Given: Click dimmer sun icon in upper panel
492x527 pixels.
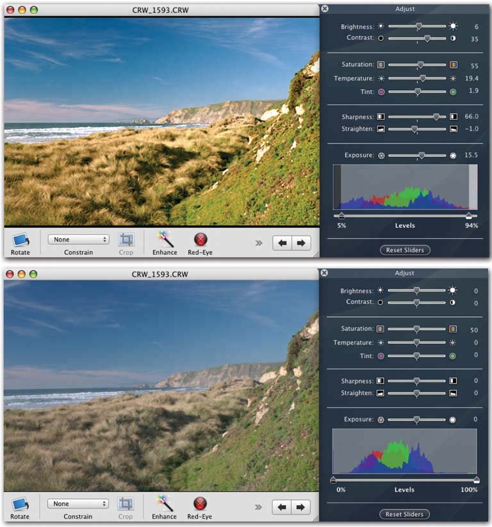Looking at the screenshot, I should (x=381, y=26).
